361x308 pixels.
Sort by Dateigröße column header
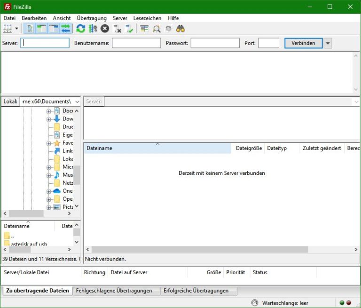click(248, 148)
